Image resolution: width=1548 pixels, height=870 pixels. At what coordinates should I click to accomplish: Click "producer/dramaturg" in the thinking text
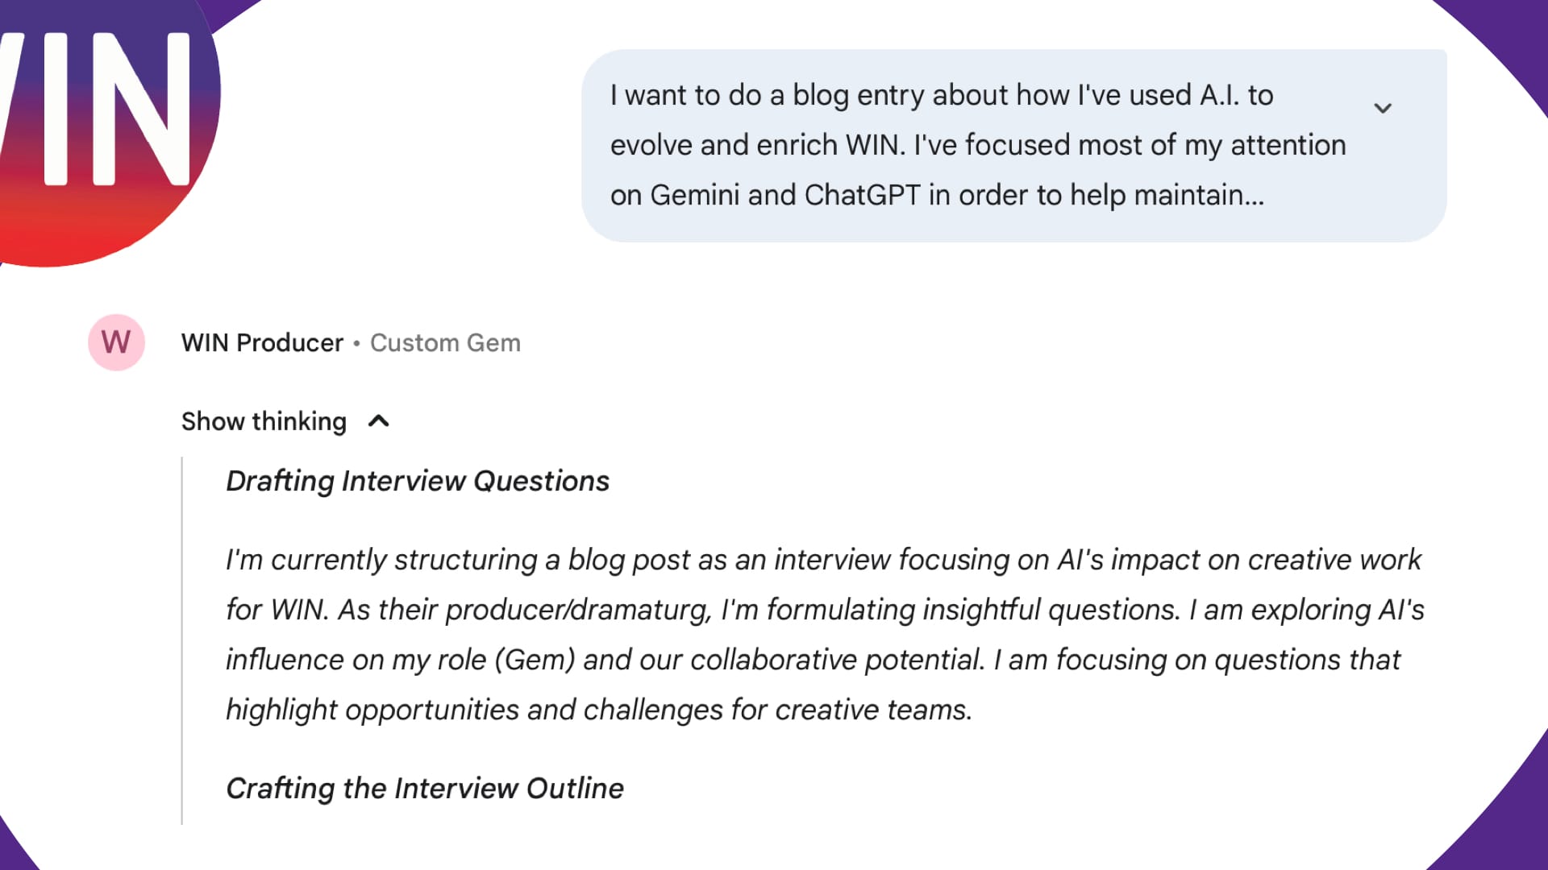578,610
